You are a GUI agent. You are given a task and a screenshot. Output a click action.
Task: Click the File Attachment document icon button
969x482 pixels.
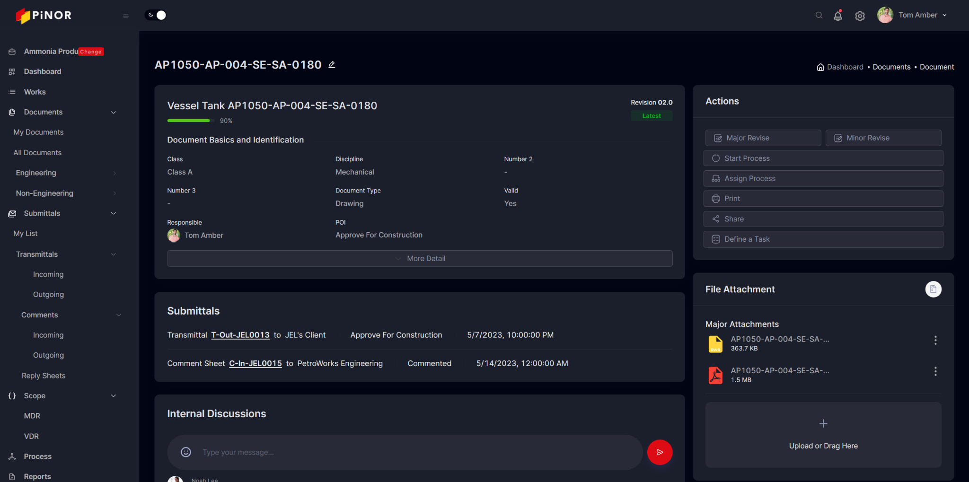933,289
